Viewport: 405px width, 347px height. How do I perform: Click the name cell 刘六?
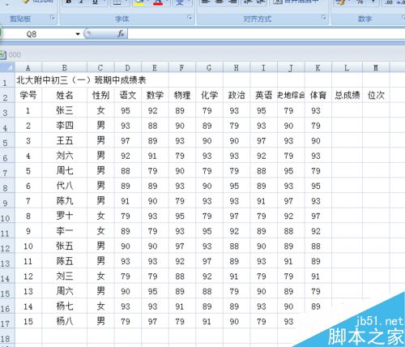(x=65, y=156)
